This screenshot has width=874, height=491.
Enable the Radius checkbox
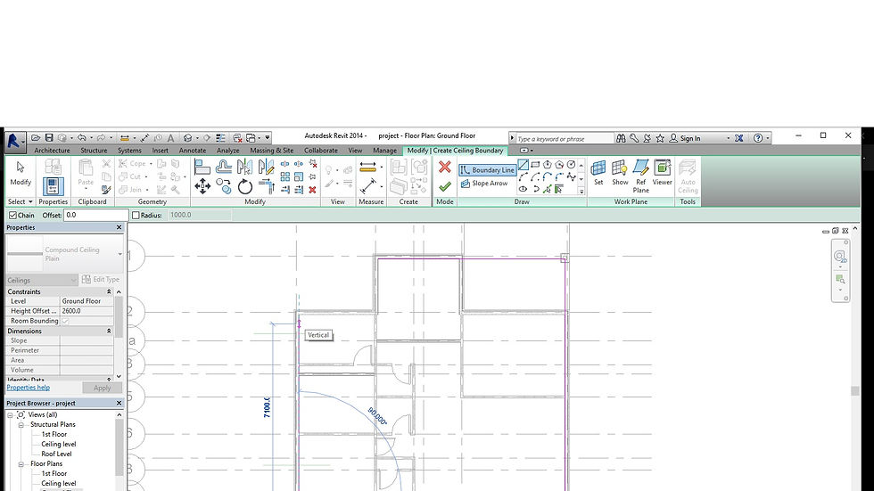coord(136,216)
